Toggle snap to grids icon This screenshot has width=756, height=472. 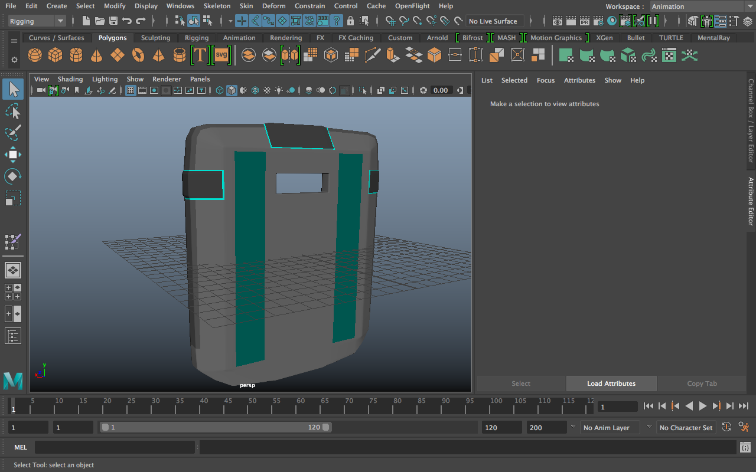pyautogui.click(x=389, y=21)
